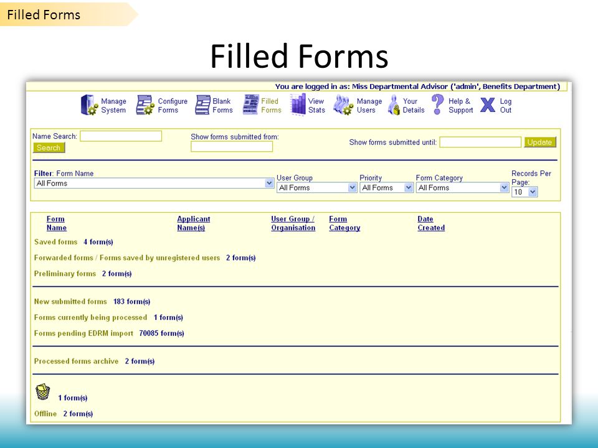
Task: Click the New submitted forms label
Action: [x=70, y=302]
